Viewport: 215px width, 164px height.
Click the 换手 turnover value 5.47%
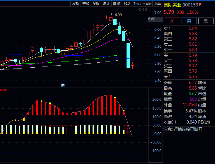point(191,111)
